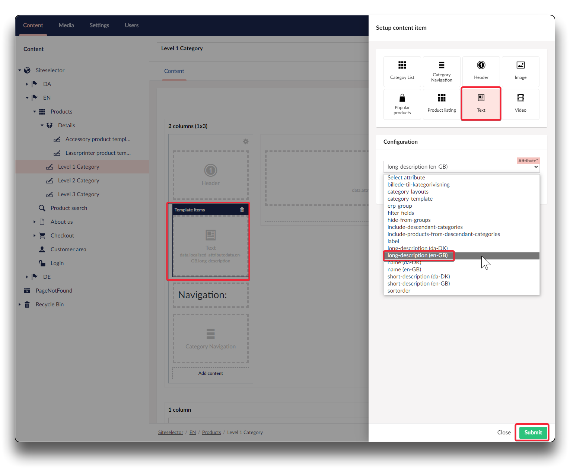This screenshot has width=570, height=469.
Task: Switch to the Media tab
Action: tap(66, 25)
